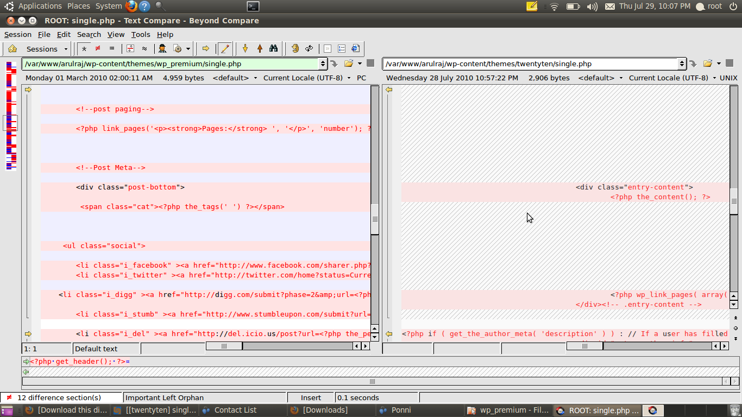Click the left pane gray save square
The width and height of the screenshot is (742, 417).
point(370,63)
